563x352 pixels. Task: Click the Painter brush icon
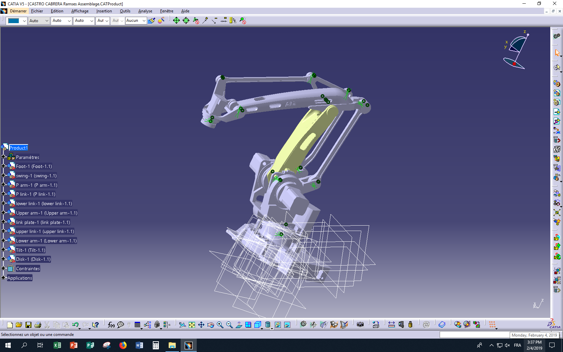[151, 20]
